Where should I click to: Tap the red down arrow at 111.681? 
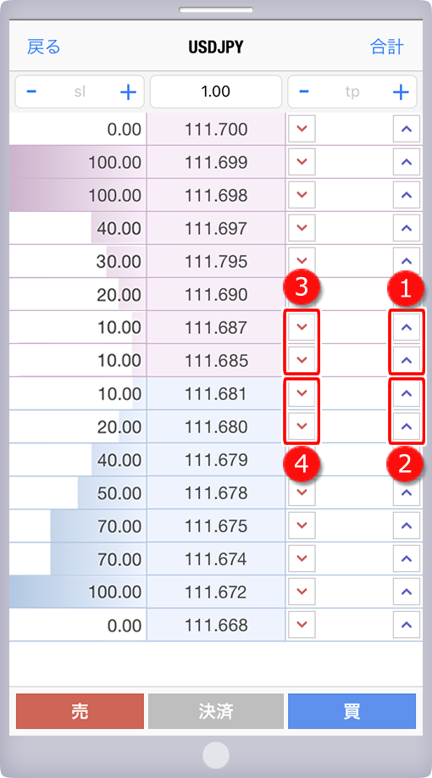pyautogui.click(x=302, y=393)
